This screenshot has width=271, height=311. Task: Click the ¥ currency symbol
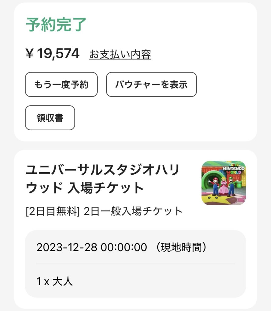[x=30, y=53]
